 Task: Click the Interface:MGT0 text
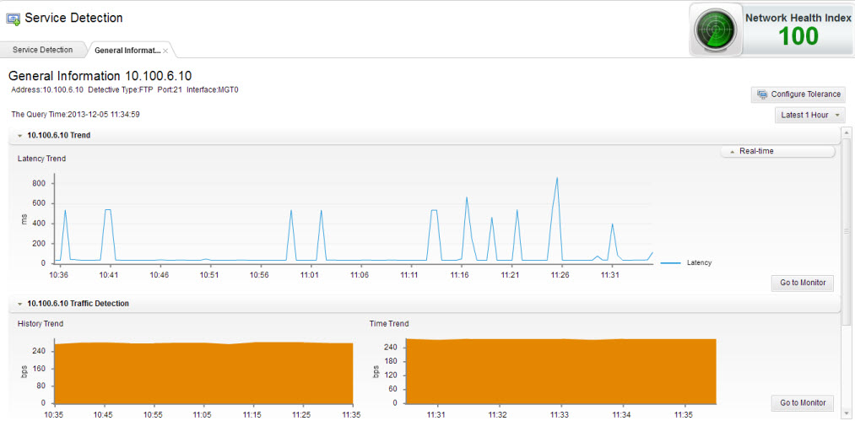(x=213, y=89)
